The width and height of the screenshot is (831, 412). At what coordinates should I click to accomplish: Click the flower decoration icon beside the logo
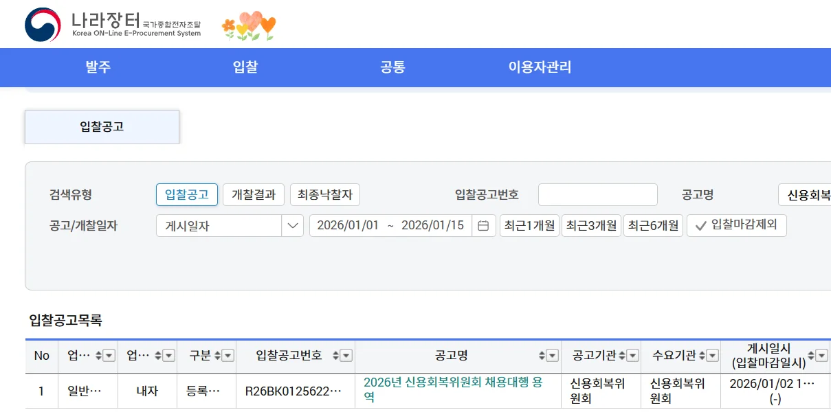tap(247, 26)
